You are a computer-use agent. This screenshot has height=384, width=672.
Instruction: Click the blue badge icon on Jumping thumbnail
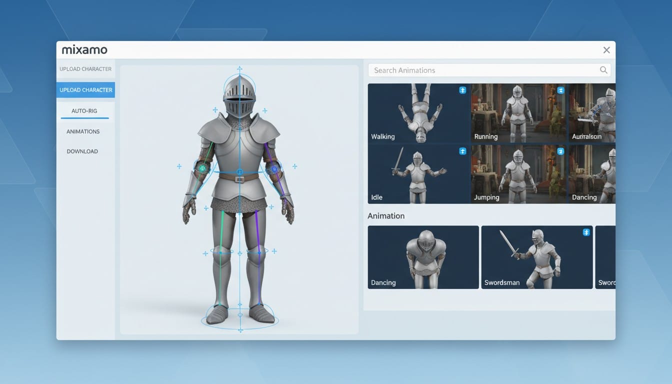click(560, 151)
